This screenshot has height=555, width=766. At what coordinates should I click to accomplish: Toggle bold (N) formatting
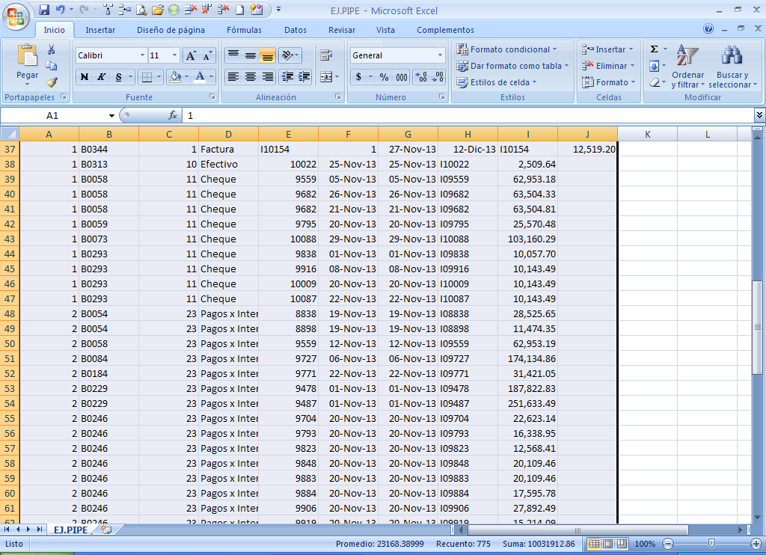[84, 77]
